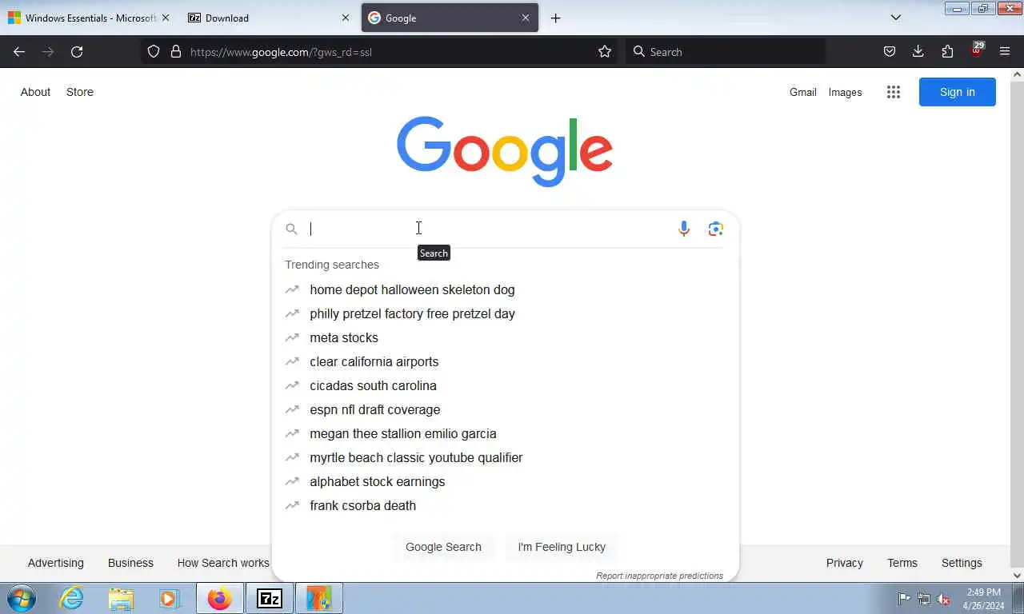Viewport: 1024px width, 614px height.
Task: Pick 'espn nfl draft coverage' suggestion
Action: [505, 409]
